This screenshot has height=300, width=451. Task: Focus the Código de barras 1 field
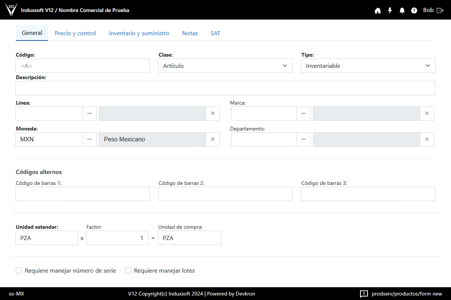83,194
